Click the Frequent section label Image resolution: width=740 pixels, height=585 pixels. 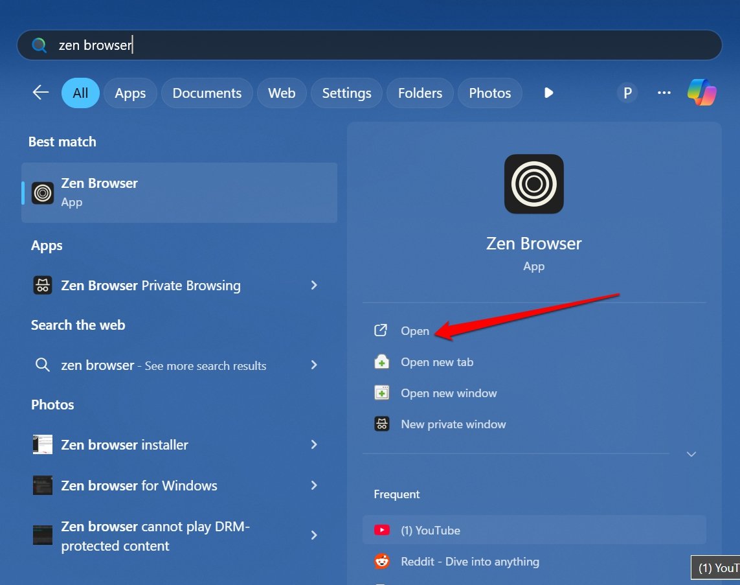(x=396, y=494)
